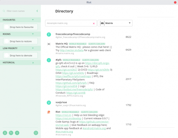The height and width of the screenshot is (138, 178).
Task: Open the https://riot.im link
Action: pos(63,115)
